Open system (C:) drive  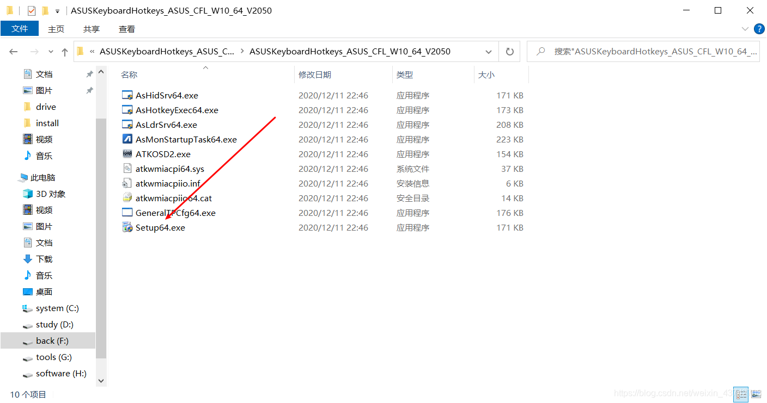pos(57,308)
